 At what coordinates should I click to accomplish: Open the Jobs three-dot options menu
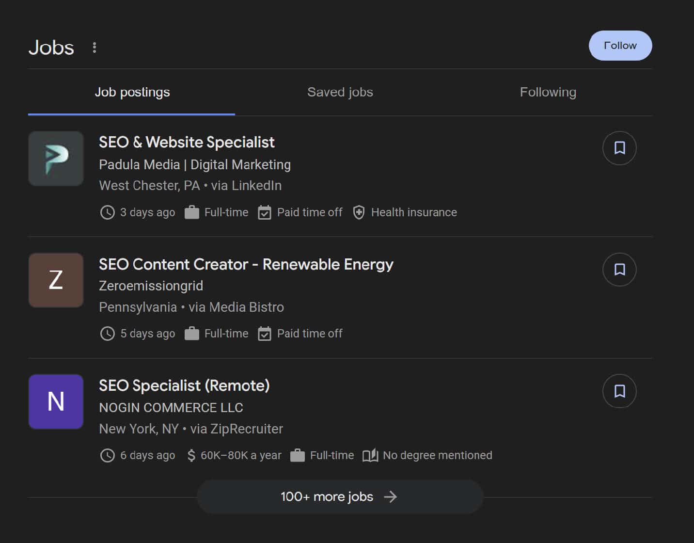(95, 48)
